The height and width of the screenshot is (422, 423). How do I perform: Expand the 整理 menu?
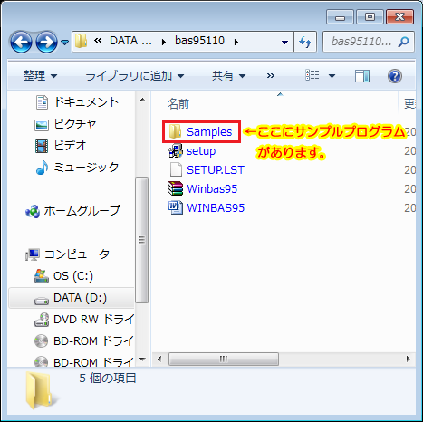[x=40, y=75]
